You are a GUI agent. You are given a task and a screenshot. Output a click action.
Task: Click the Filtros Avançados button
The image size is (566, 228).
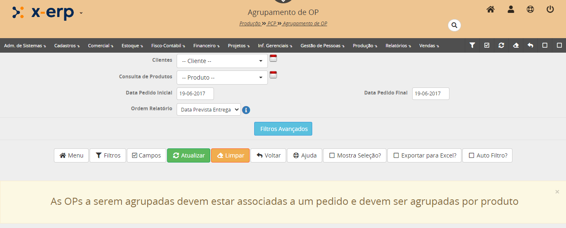pyautogui.click(x=283, y=129)
